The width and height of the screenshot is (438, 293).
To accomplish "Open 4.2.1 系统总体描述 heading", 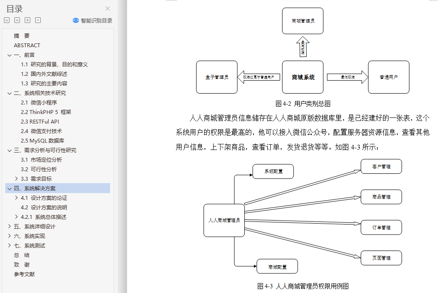I will point(44,217).
